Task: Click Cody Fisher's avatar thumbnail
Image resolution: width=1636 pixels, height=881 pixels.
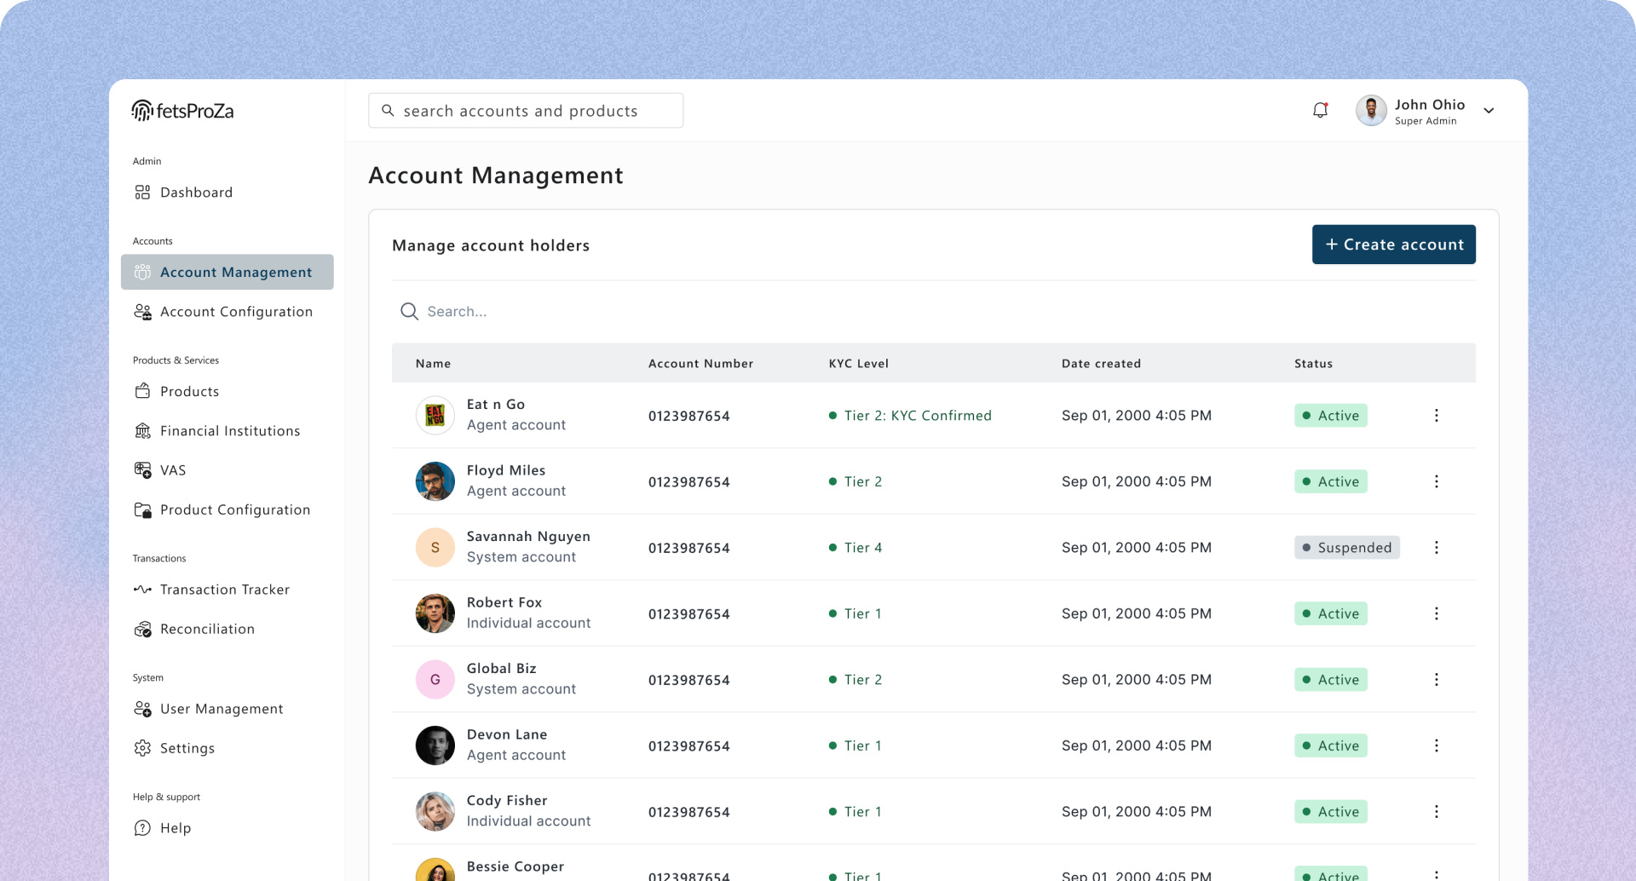Action: (x=435, y=812)
